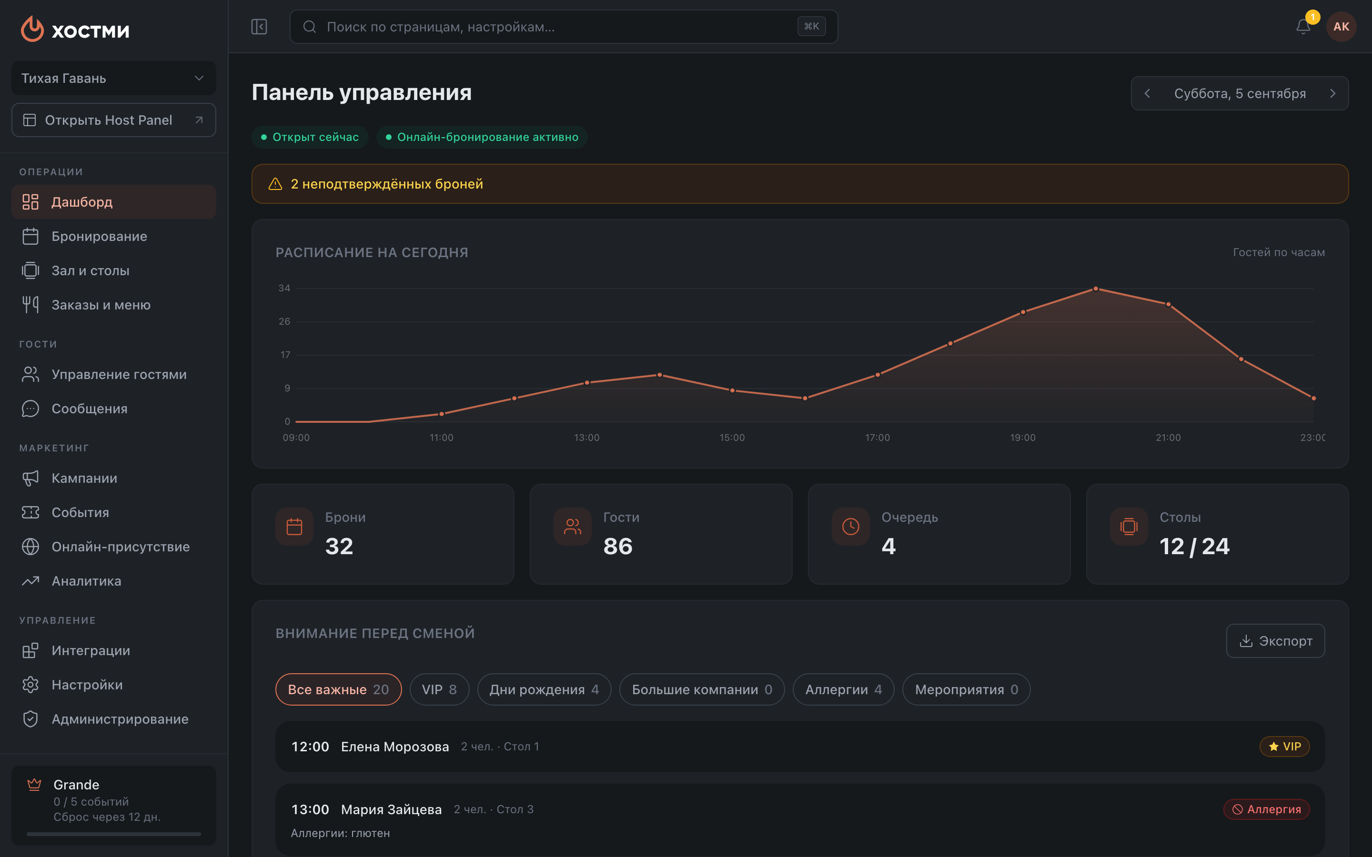Click the Брони value 32
The height and width of the screenshot is (857, 1372).
(339, 547)
